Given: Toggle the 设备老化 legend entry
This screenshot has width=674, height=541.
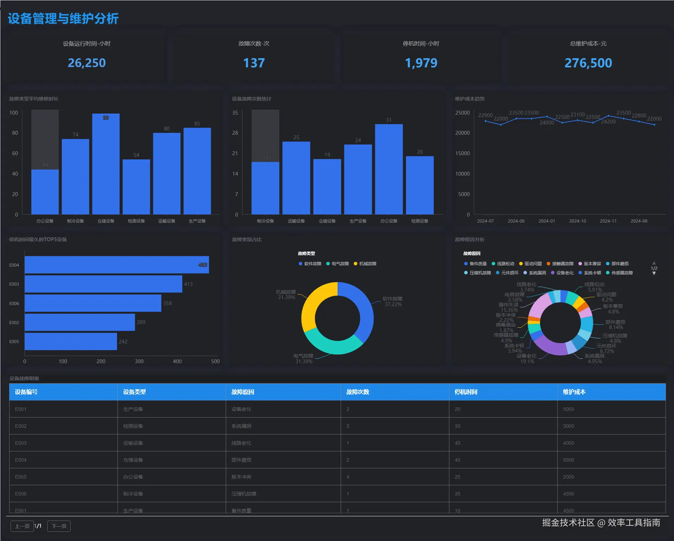Looking at the screenshot, I should [x=562, y=273].
